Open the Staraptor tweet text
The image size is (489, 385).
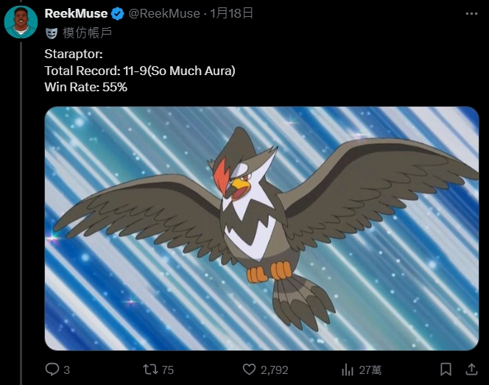tap(140, 71)
